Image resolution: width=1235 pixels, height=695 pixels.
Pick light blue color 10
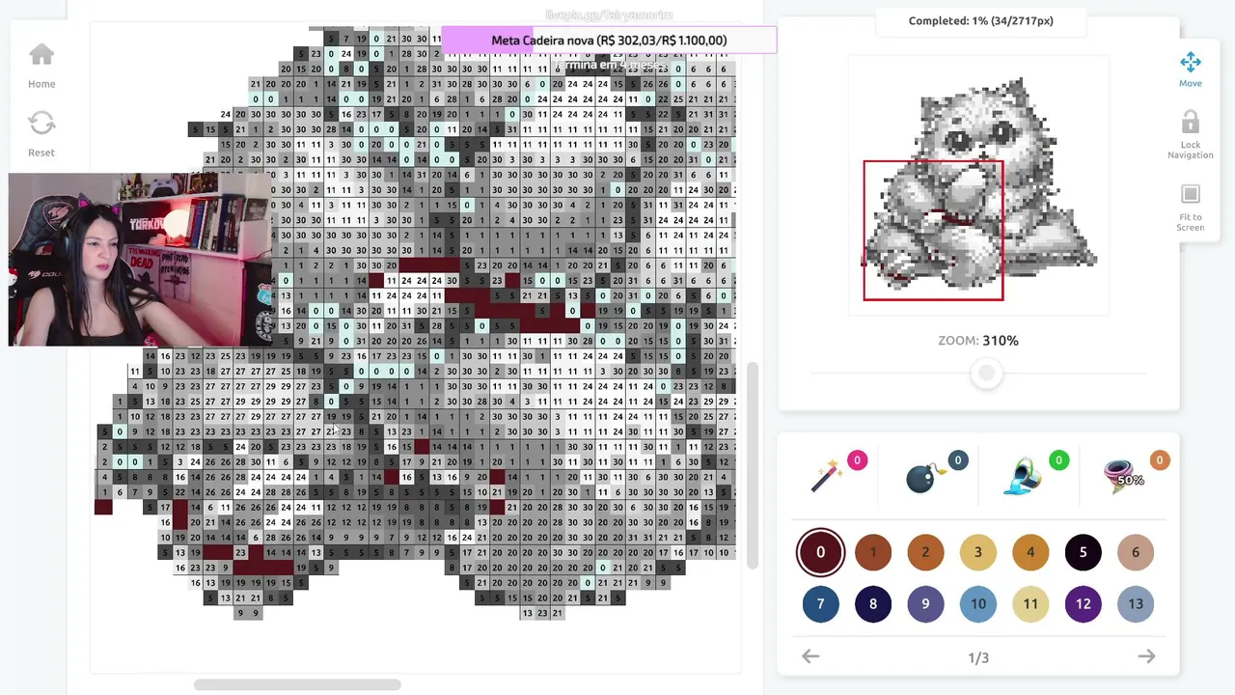(977, 604)
